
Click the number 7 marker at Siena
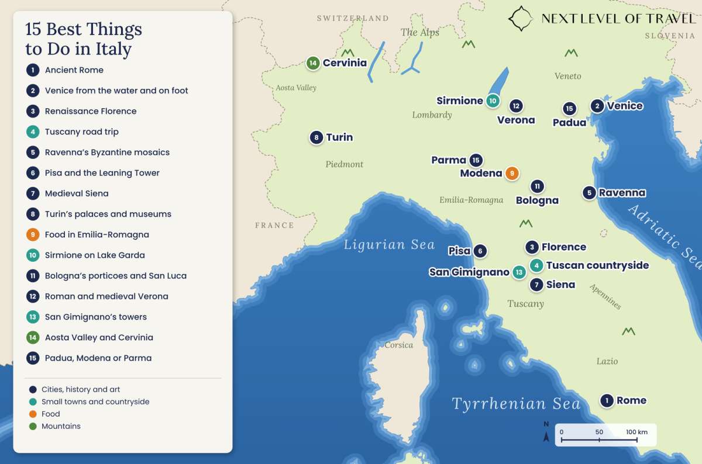tap(536, 285)
